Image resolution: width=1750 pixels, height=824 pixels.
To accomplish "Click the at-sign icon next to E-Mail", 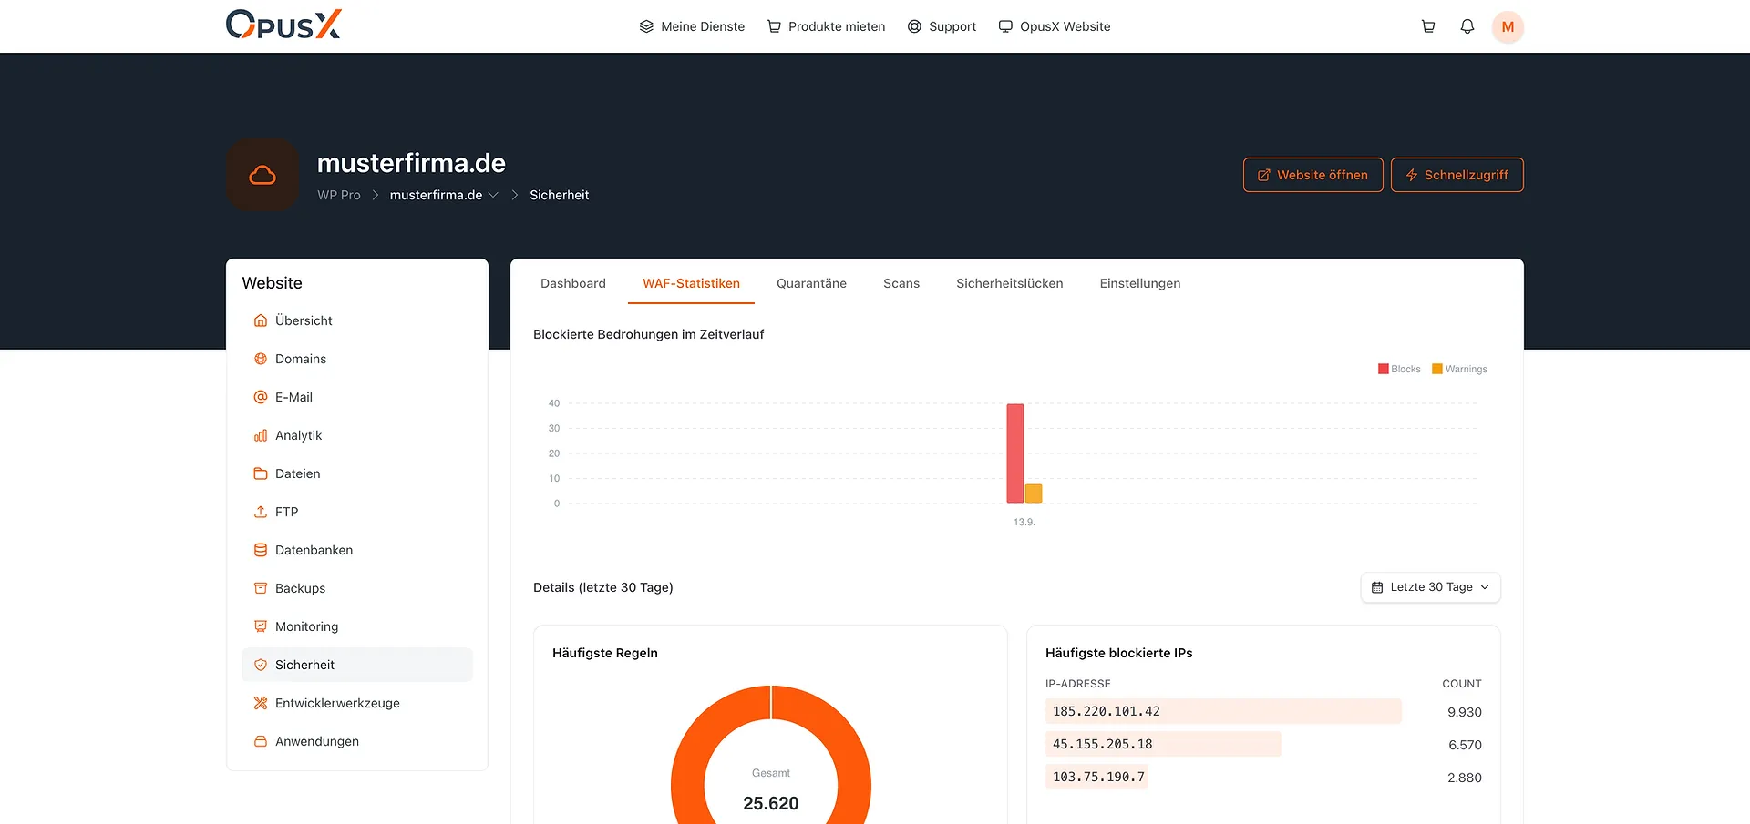I will point(261,397).
